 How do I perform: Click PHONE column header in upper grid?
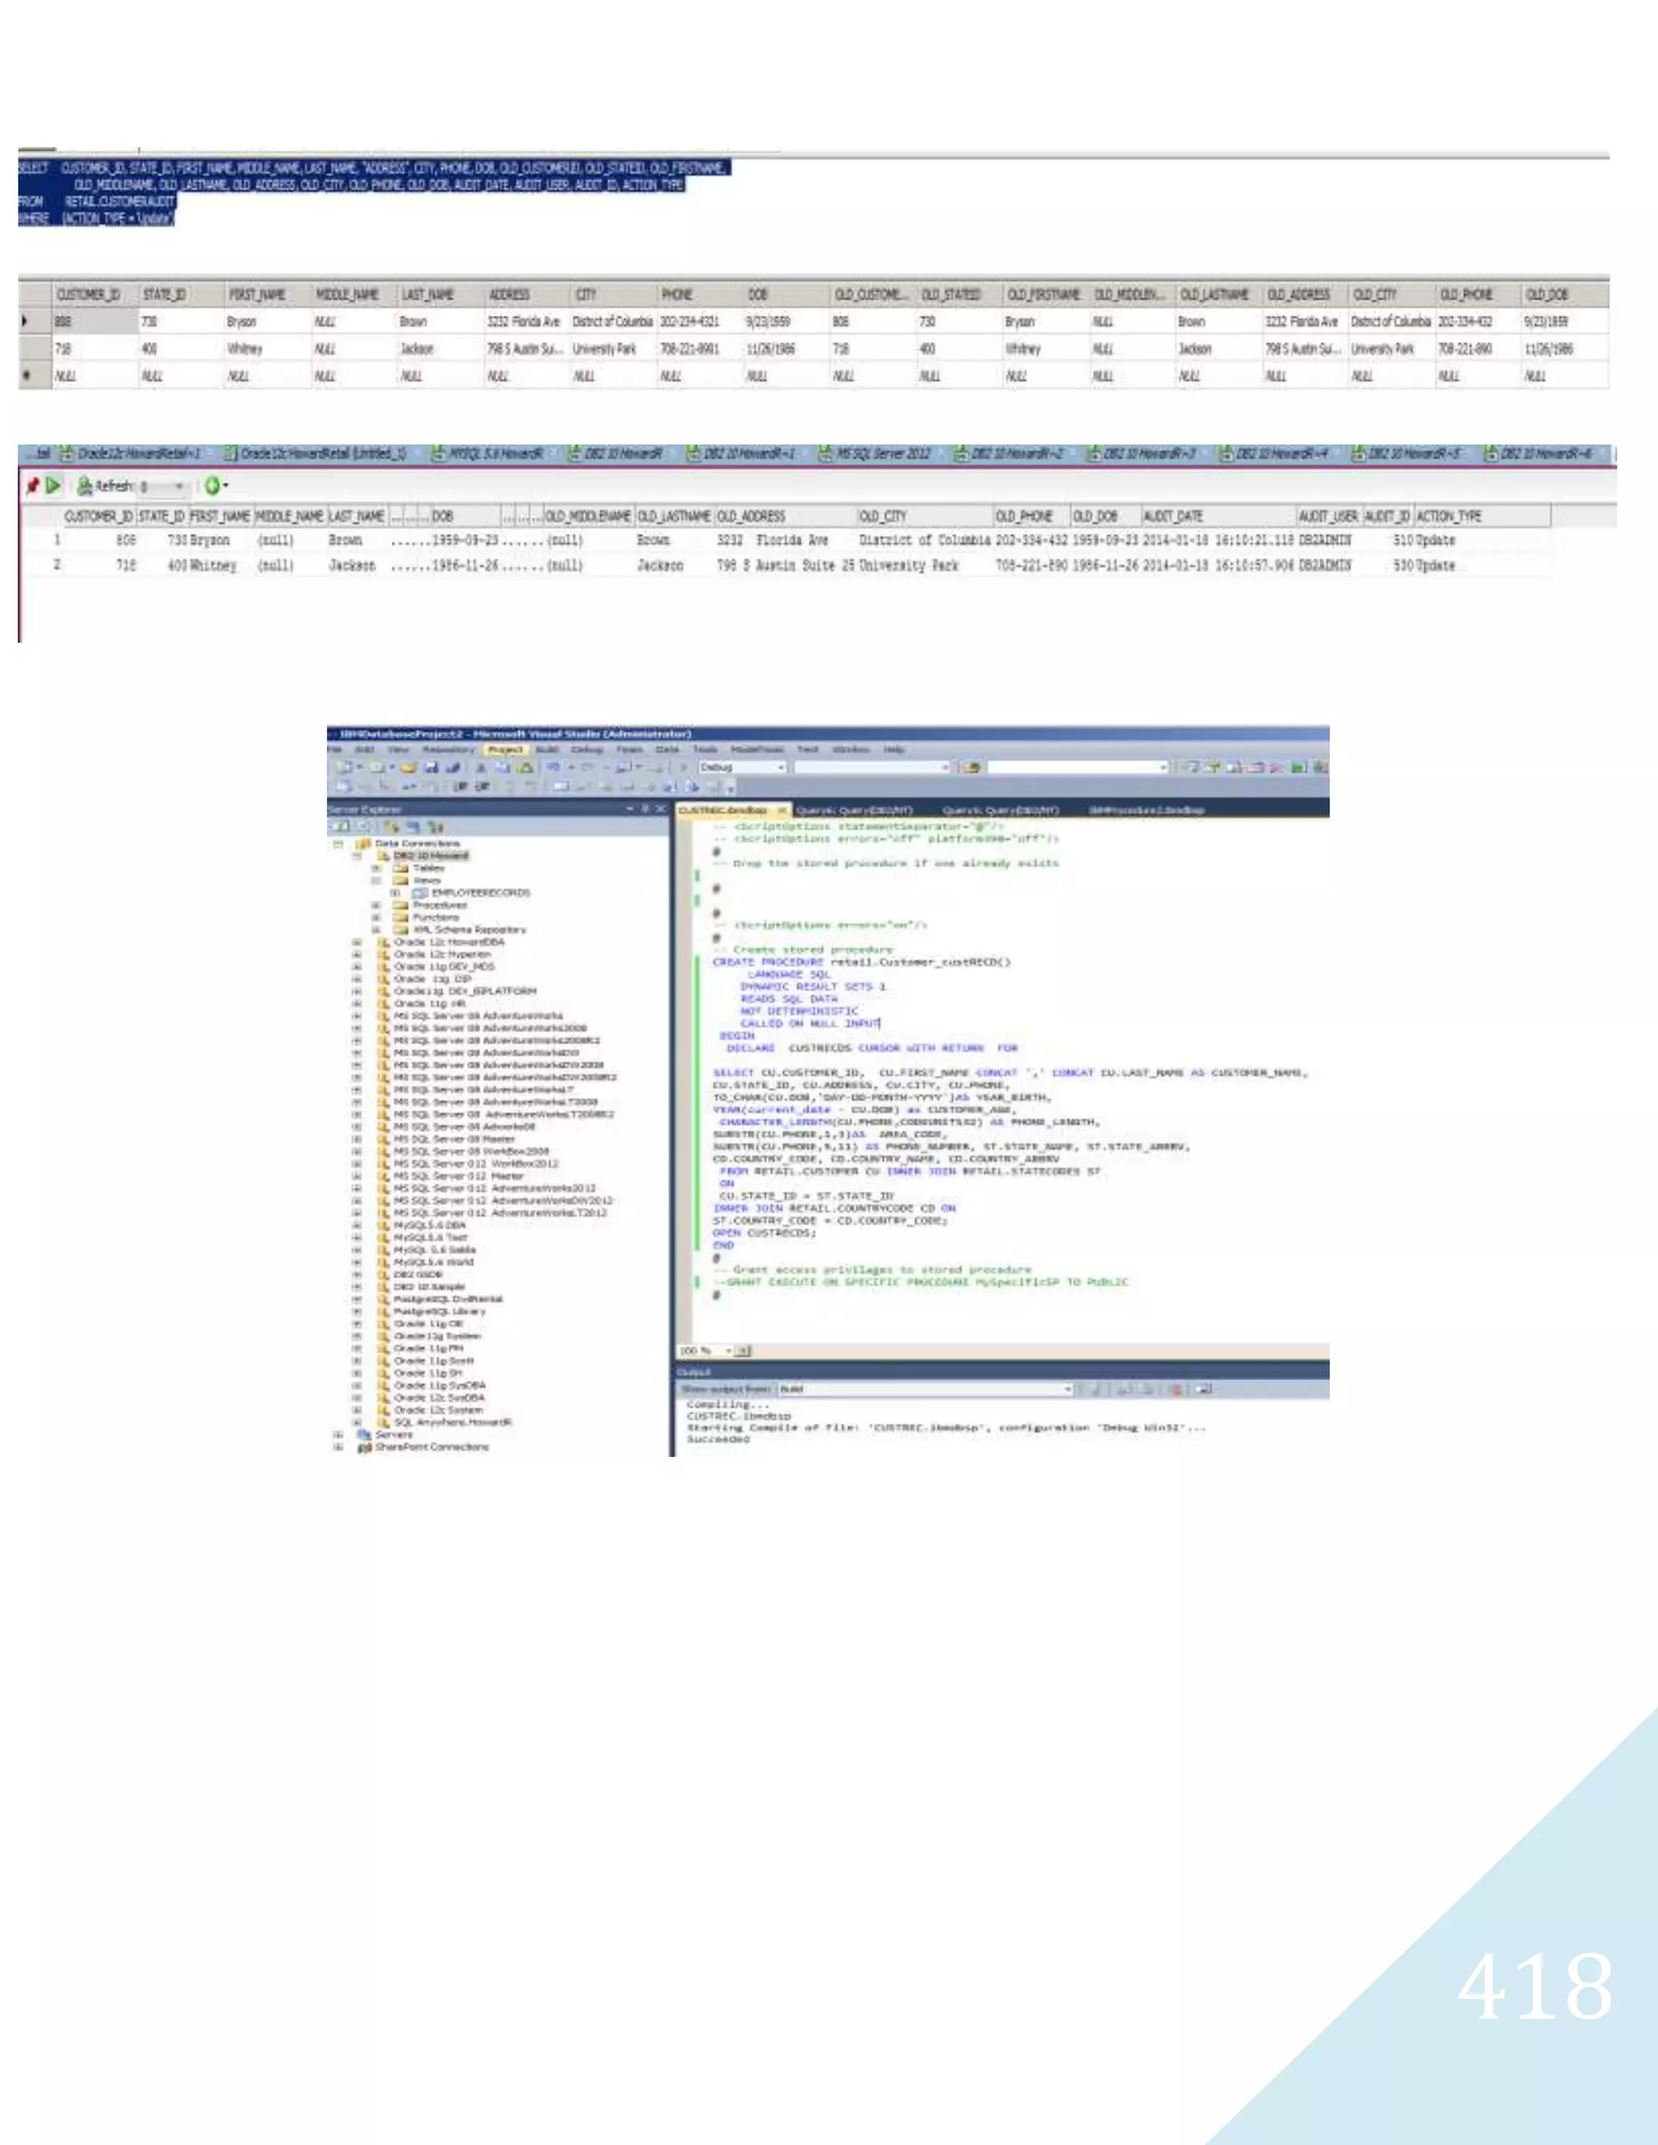(x=699, y=295)
